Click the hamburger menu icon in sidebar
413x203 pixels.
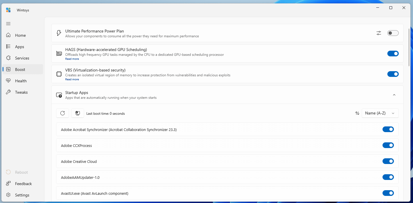click(8, 24)
